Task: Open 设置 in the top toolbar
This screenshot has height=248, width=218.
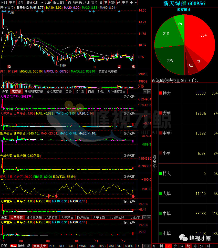Action: click(x=20, y=3)
